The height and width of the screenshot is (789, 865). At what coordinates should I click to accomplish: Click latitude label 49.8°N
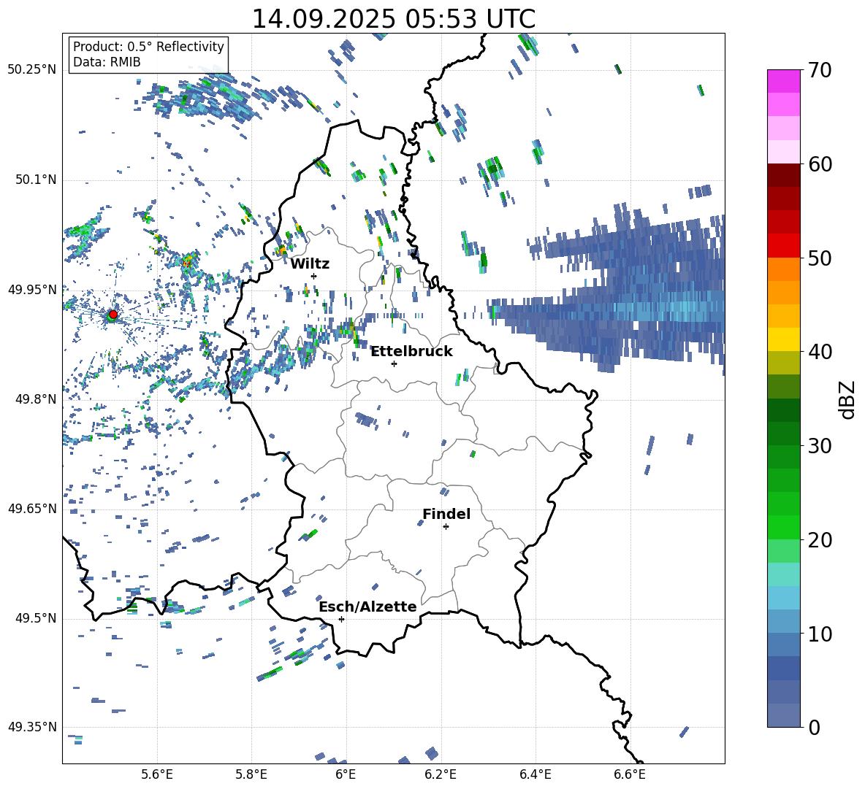(35, 399)
